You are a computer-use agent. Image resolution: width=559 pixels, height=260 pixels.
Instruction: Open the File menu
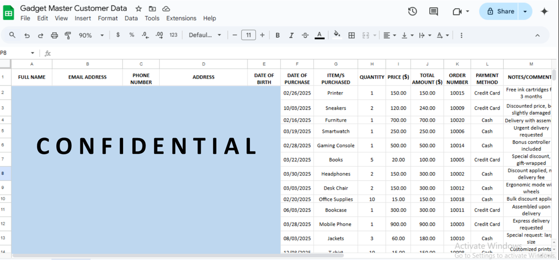[x=25, y=18]
